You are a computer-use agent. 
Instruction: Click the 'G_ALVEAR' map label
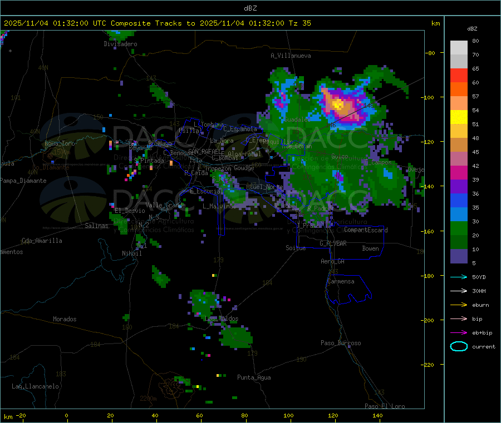point(333,243)
